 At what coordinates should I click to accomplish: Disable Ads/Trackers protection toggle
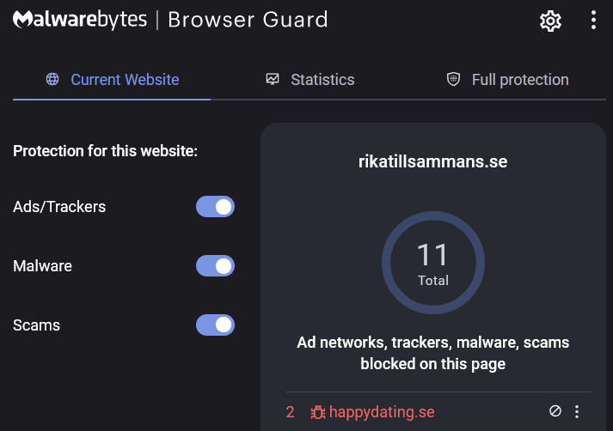point(215,207)
